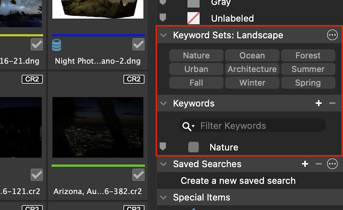343x210 pixels.
Task: Click the red-slashed Unlabeled color swatch
Action: coord(193,18)
